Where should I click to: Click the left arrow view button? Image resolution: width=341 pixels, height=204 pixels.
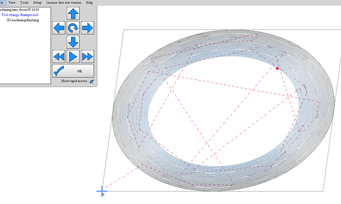pyautogui.click(x=59, y=28)
